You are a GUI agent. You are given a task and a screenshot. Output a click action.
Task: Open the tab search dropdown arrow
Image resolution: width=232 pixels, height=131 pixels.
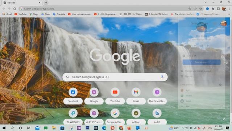[206, 3]
